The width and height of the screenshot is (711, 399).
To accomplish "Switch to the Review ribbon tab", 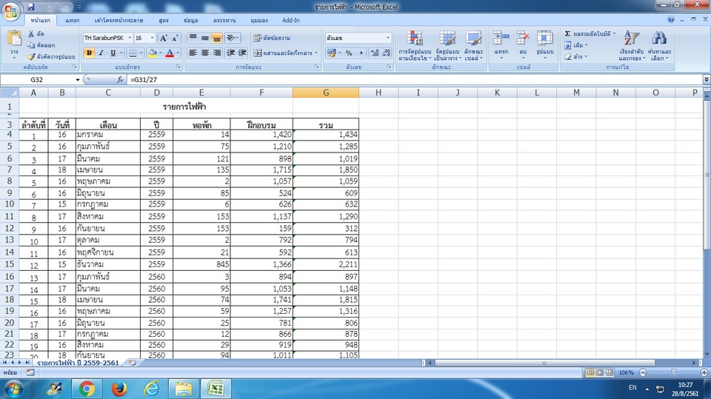I will [x=224, y=21].
